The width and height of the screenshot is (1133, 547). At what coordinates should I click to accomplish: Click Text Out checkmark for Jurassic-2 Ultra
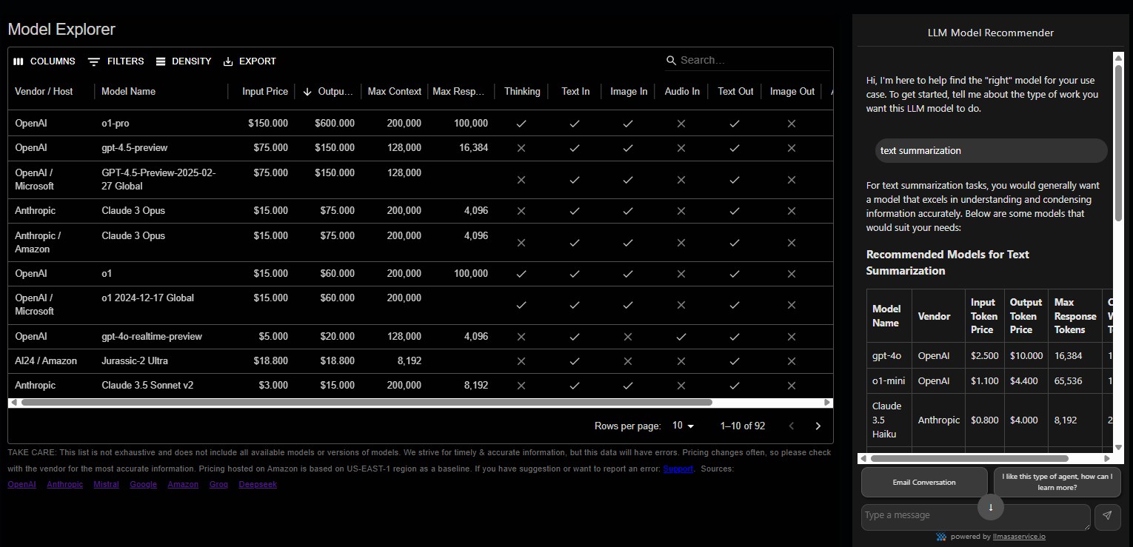(735, 361)
